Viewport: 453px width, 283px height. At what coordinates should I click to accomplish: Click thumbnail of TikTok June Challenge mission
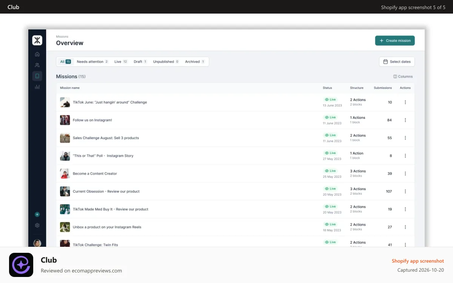click(x=65, y=102)
